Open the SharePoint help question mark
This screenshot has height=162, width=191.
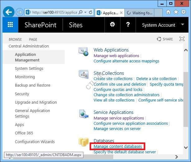click(128, 25)
